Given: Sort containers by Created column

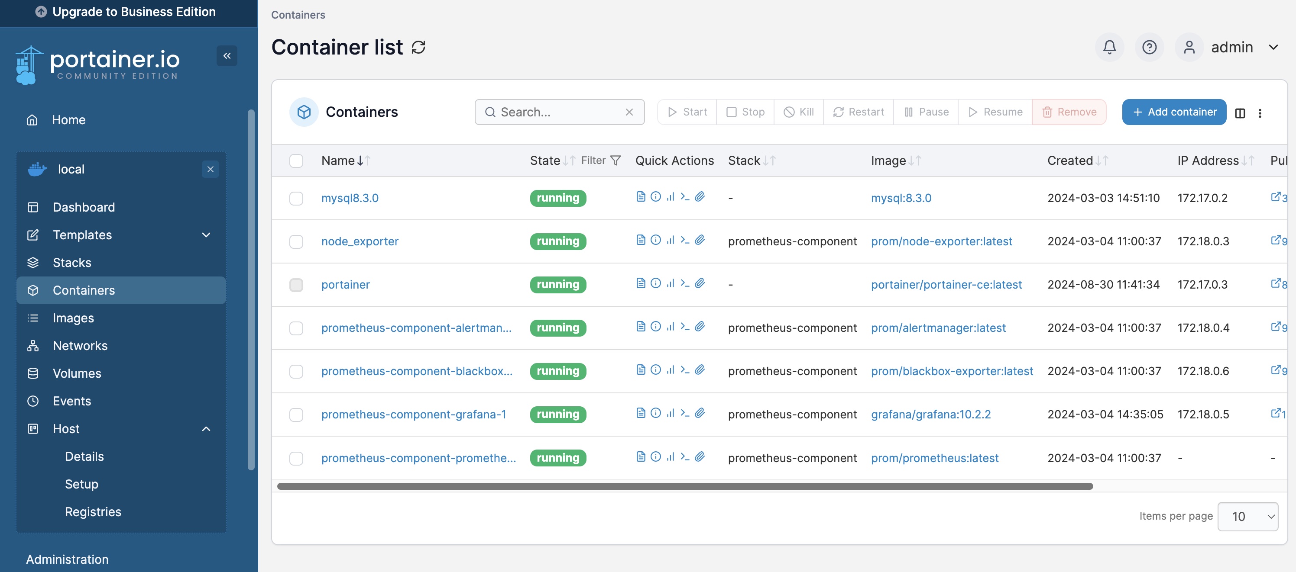Looking at the screenshot, I should (1078, 161).
